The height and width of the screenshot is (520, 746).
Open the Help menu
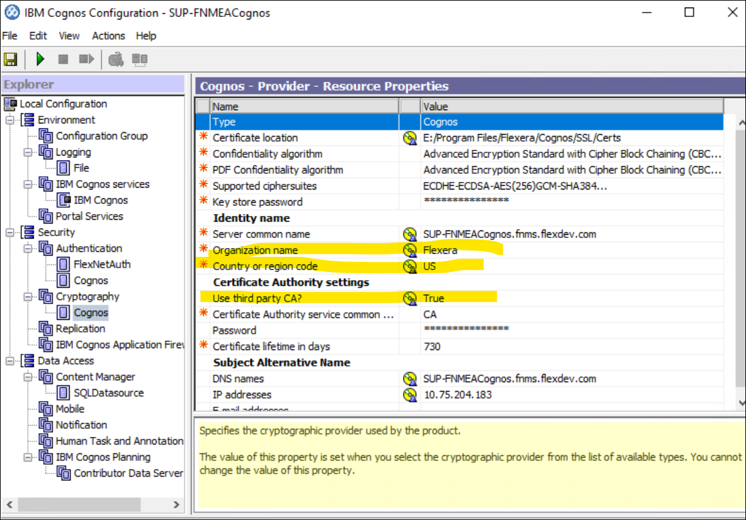[x=145, y=36]
